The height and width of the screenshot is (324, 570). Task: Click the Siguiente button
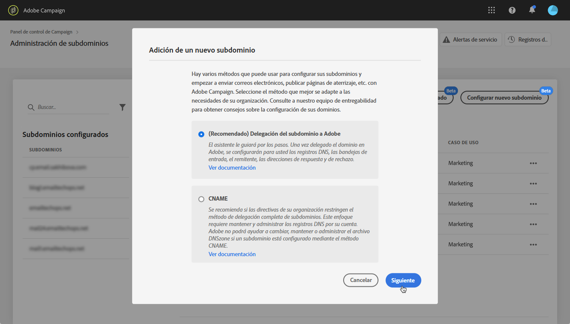point(403,280)
